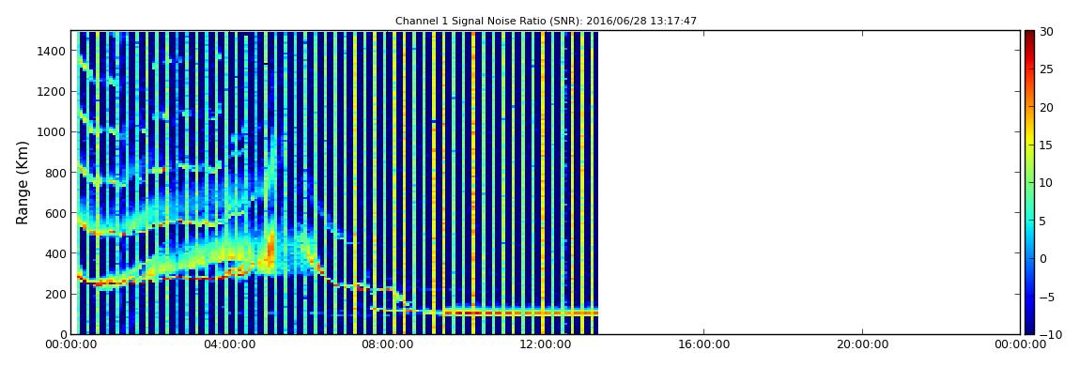The height and width of the screenshot is (382, 1080).
Task: Click the 04:00:00 time axis label
Action: coord(229,345)
